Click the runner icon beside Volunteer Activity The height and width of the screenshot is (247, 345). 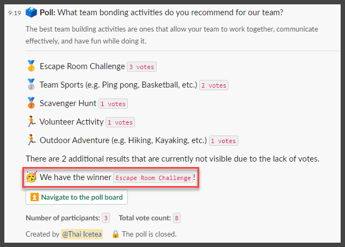point(31,121)
